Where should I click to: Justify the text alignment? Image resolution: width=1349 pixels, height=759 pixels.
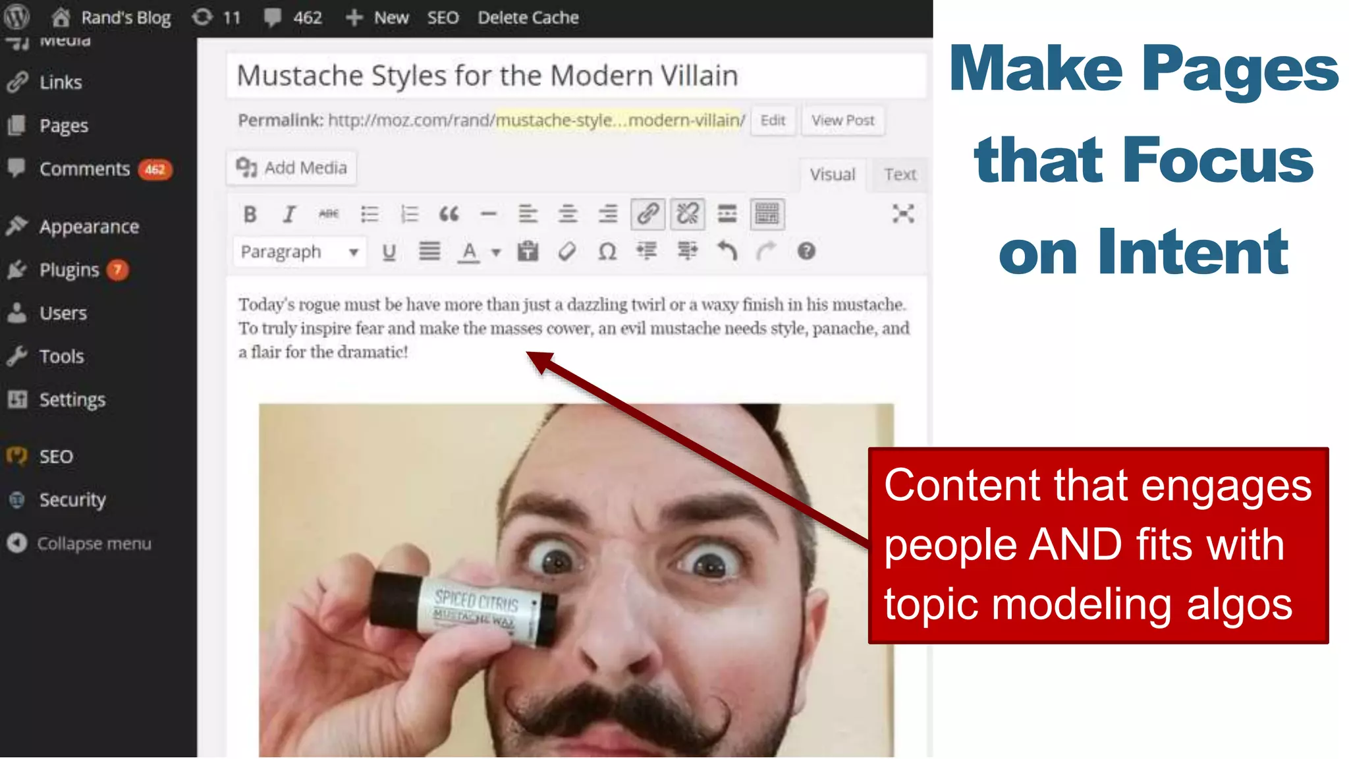429,252
